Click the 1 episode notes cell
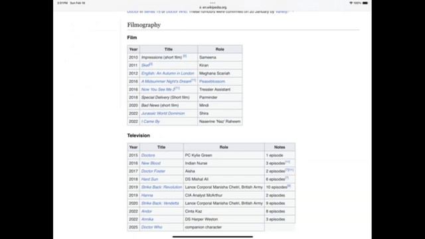Viewport: 425px width, 239px height. (x=280, y=155)
